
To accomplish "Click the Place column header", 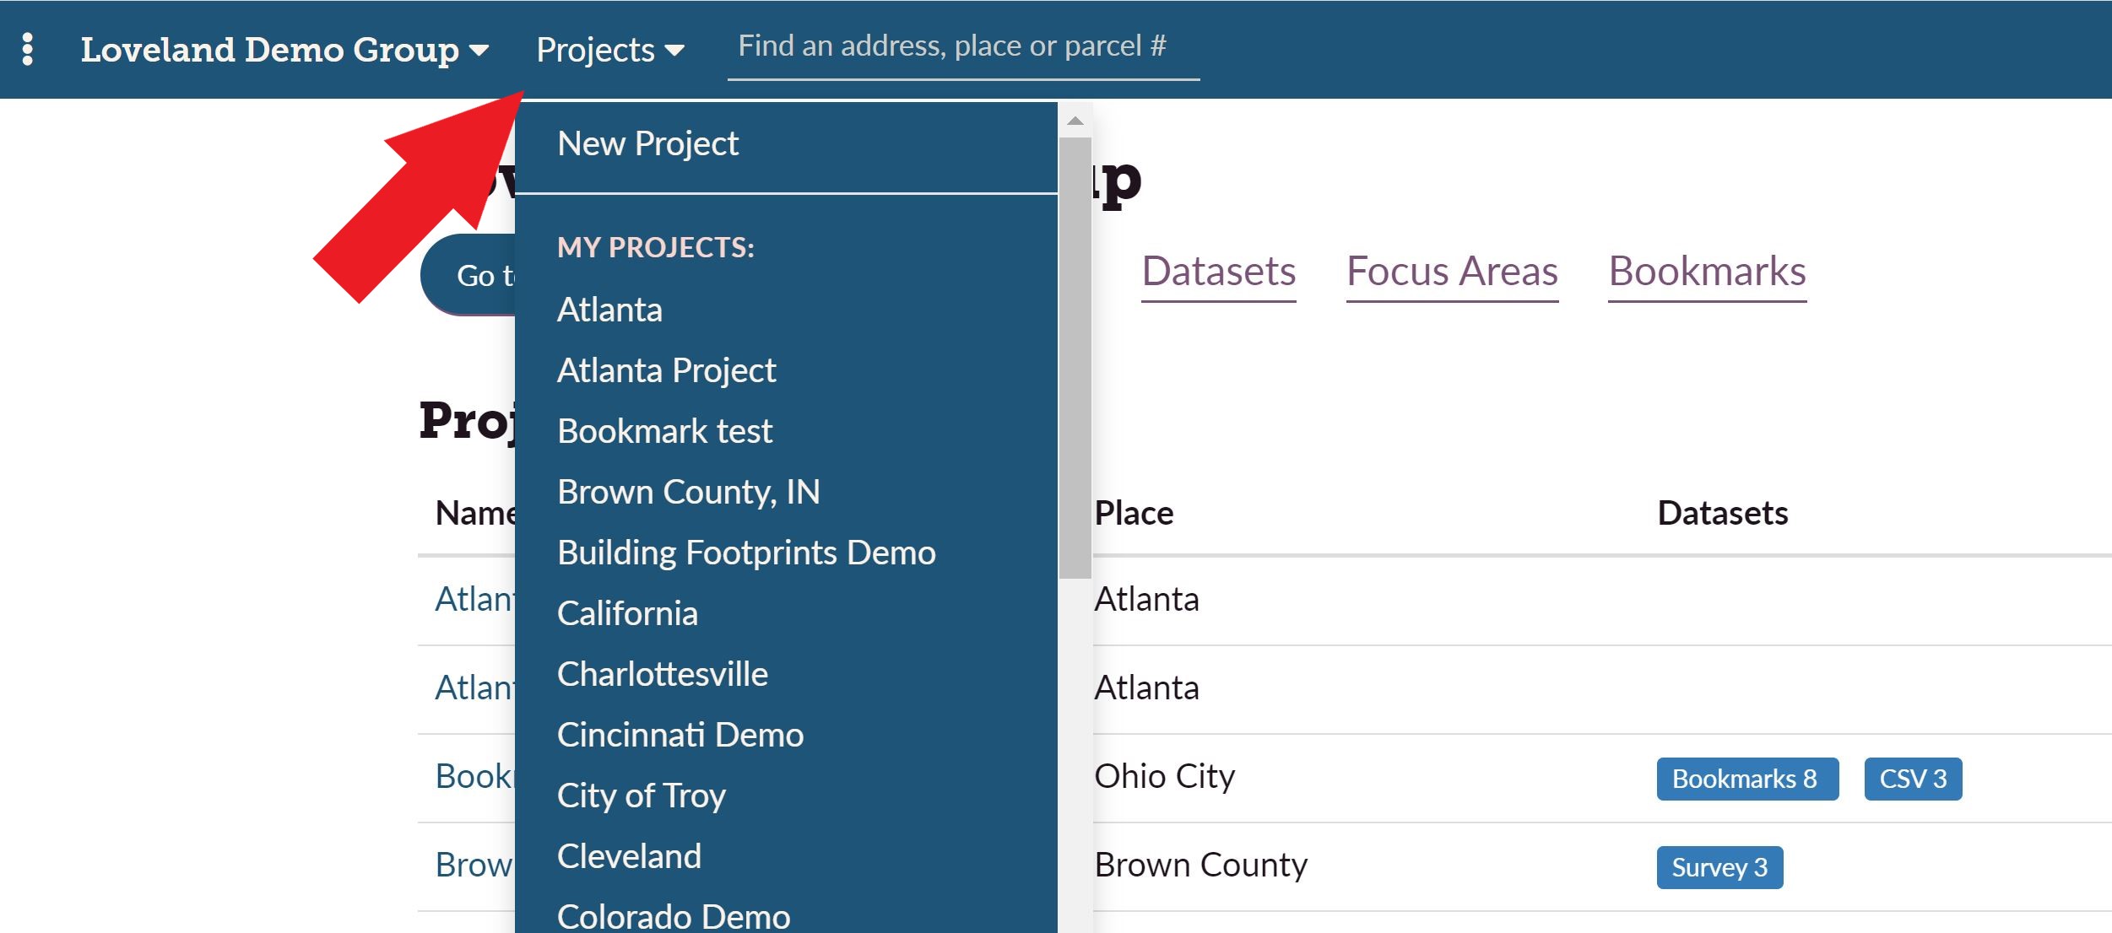I will point(1134,513).
